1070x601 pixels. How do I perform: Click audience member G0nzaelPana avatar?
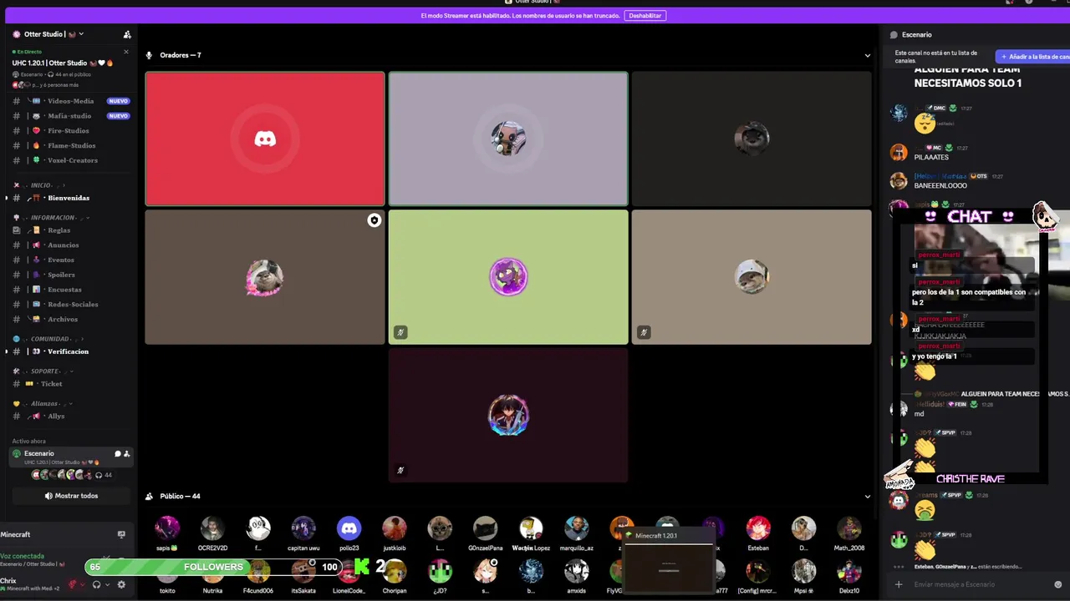(x=485, y=528)
